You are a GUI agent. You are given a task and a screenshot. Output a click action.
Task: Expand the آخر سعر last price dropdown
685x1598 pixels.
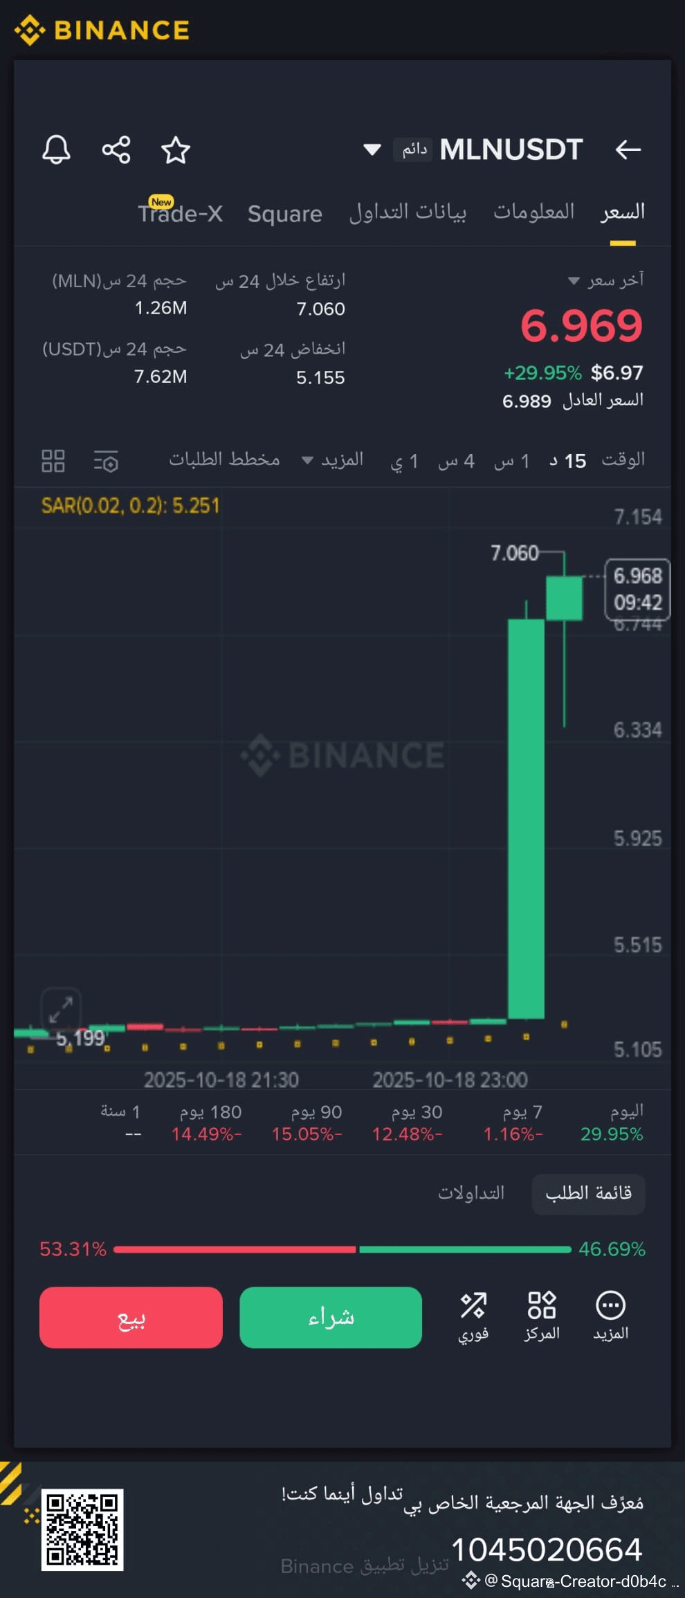pyautogui.click(x=605, y=280)
